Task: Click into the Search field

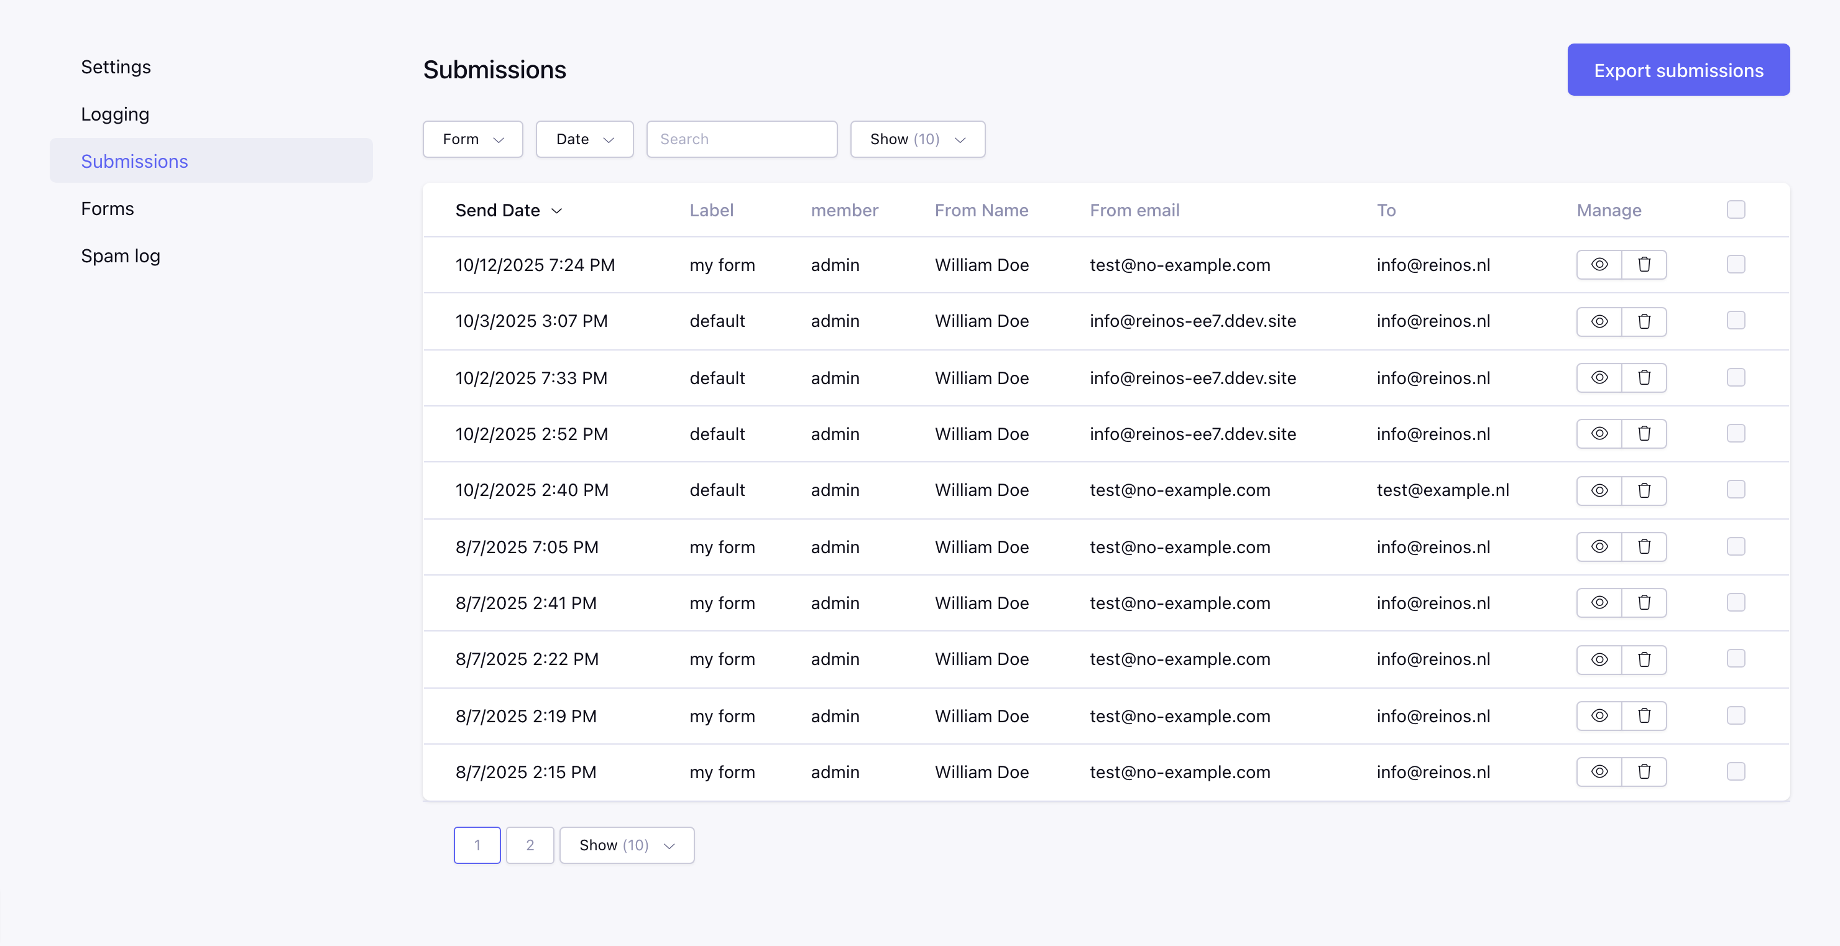Action: point(742,139)
